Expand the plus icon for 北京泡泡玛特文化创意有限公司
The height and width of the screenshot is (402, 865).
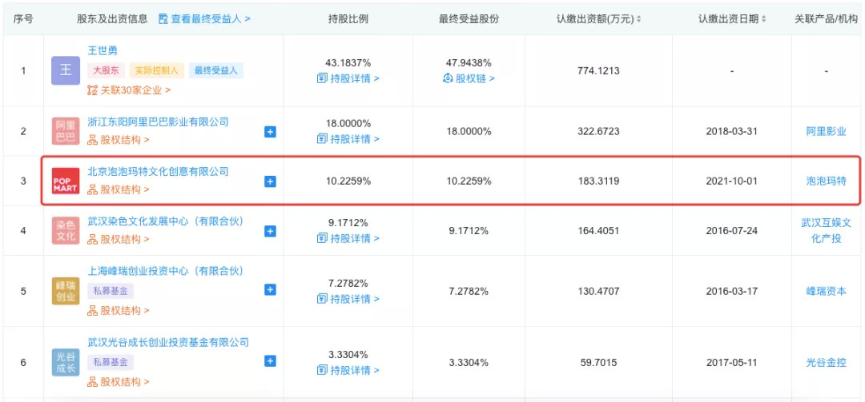point(270,181)
